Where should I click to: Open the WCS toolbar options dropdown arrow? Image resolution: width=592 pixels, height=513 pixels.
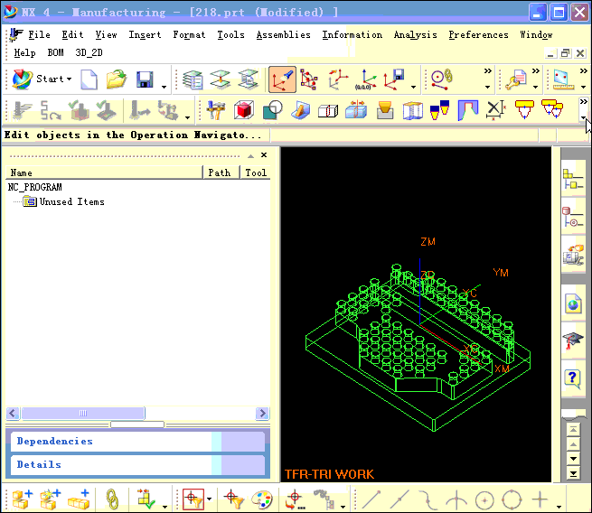[413, 87]
